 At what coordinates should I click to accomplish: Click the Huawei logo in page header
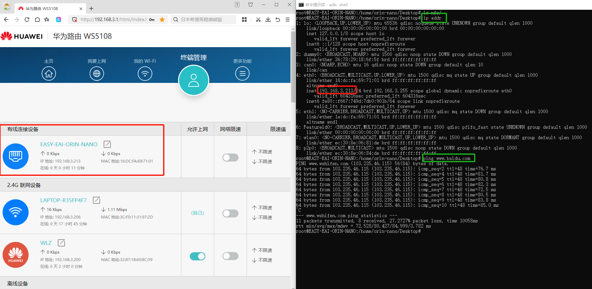point(21,36)
